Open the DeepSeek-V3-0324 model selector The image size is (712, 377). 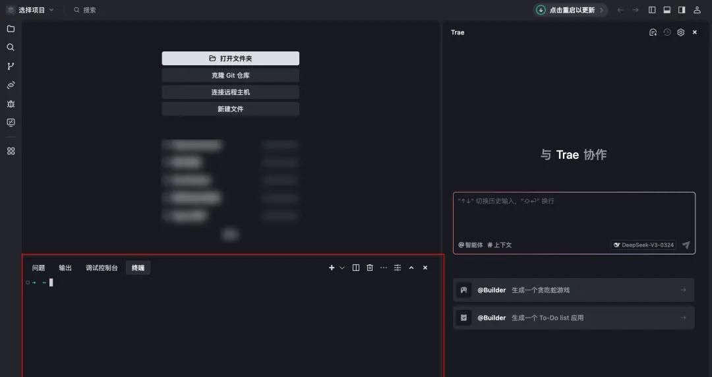[x=643, y=245]
